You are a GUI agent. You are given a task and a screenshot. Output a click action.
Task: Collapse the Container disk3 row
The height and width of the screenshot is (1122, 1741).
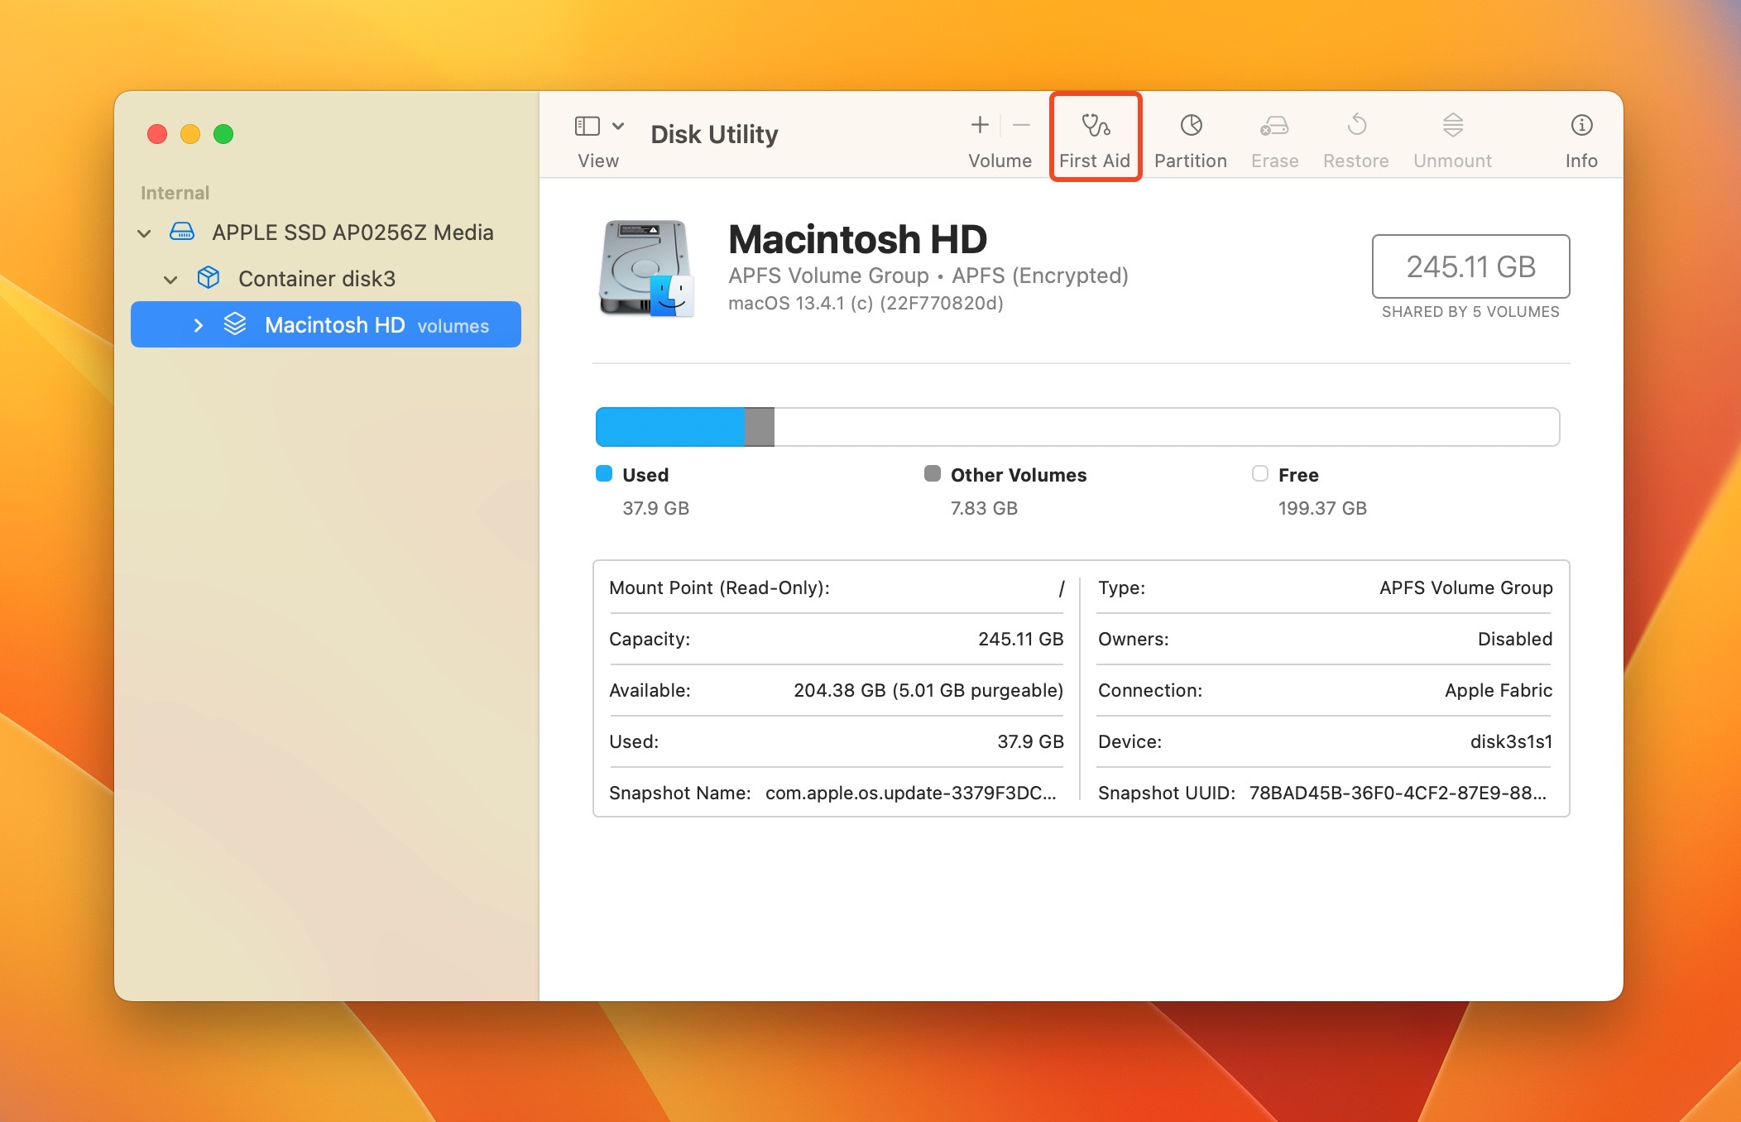(x=170, y=280)
